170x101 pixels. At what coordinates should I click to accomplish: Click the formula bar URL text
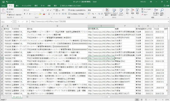click(x=48, y=21)
